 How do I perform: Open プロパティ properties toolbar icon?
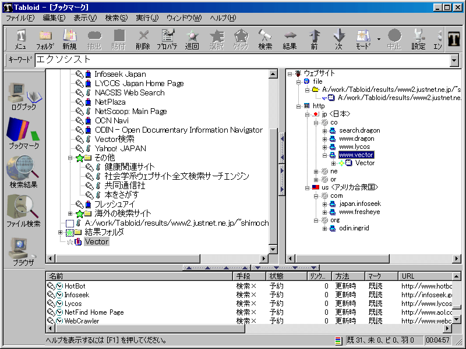(x=167, y=39)
